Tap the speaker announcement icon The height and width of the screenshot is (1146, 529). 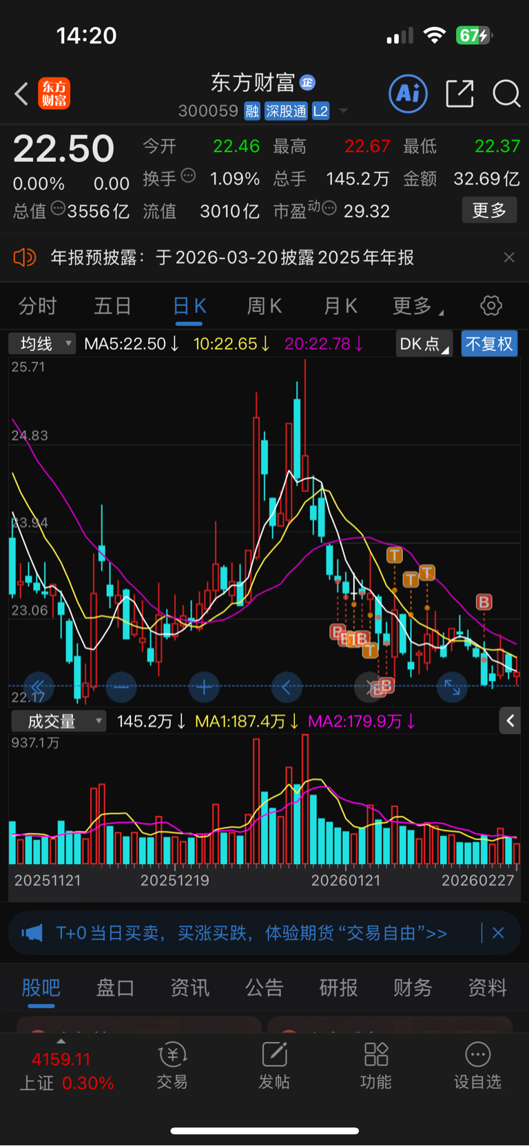(x=24, y=258)
